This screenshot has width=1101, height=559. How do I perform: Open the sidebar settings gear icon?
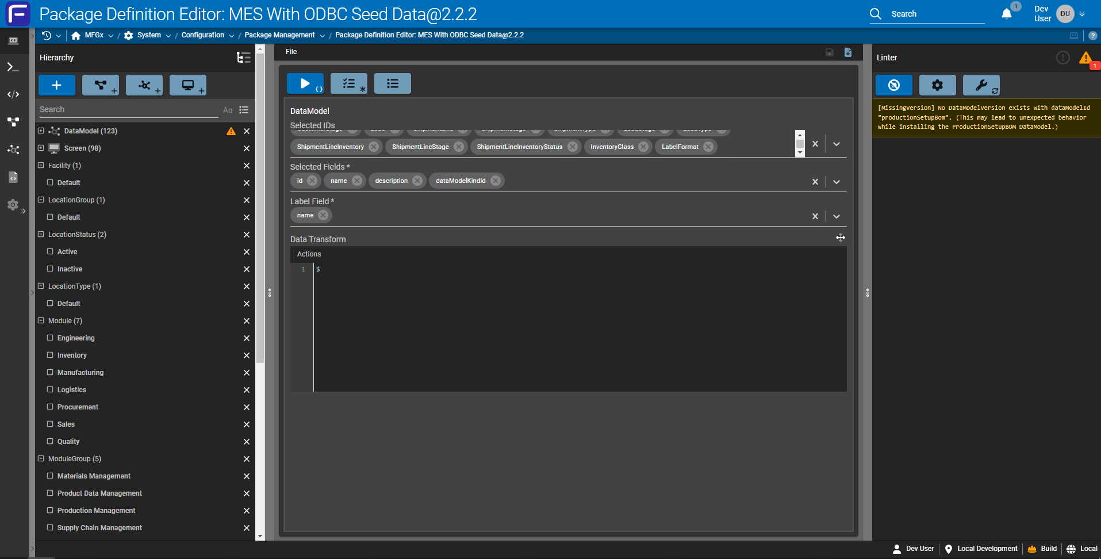click(x=13, y=205)
